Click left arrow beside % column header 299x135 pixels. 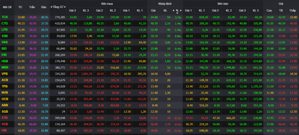click(173, 10)
